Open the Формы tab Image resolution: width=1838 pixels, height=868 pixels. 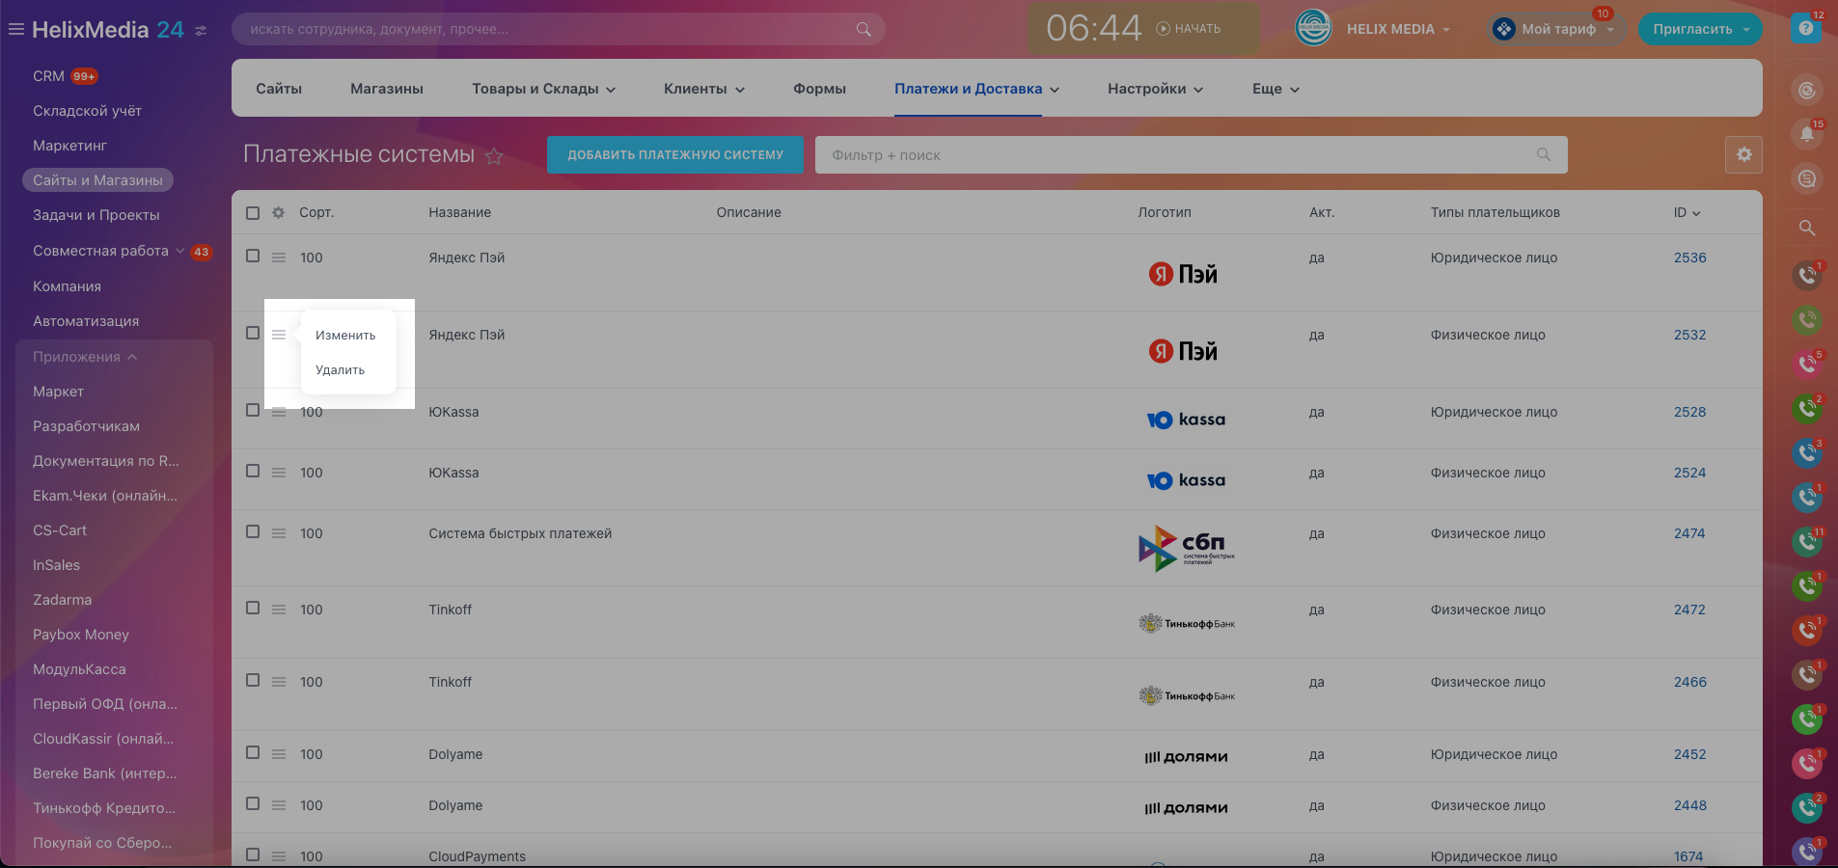pyautogui.click(x=819, y=89)
